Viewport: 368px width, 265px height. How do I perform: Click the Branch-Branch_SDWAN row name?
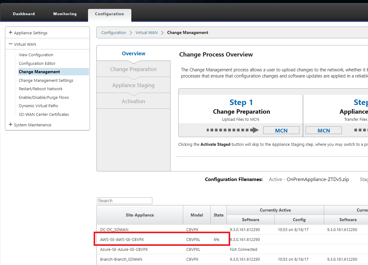click(x=121, y=259)
